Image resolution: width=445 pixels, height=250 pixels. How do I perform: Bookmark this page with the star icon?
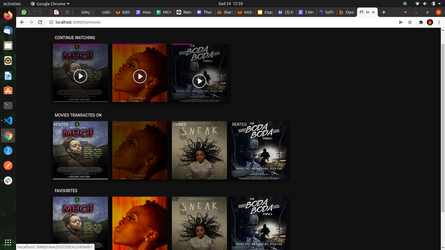coord(410,22)
